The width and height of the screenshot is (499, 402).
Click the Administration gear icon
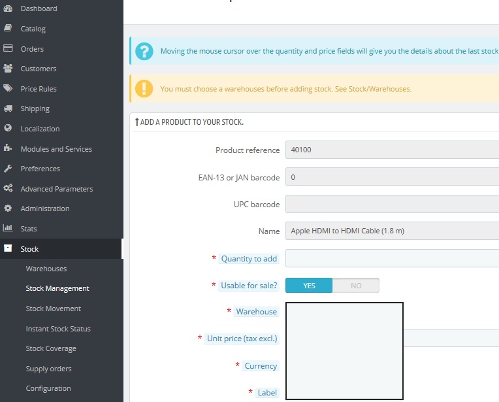8,209
